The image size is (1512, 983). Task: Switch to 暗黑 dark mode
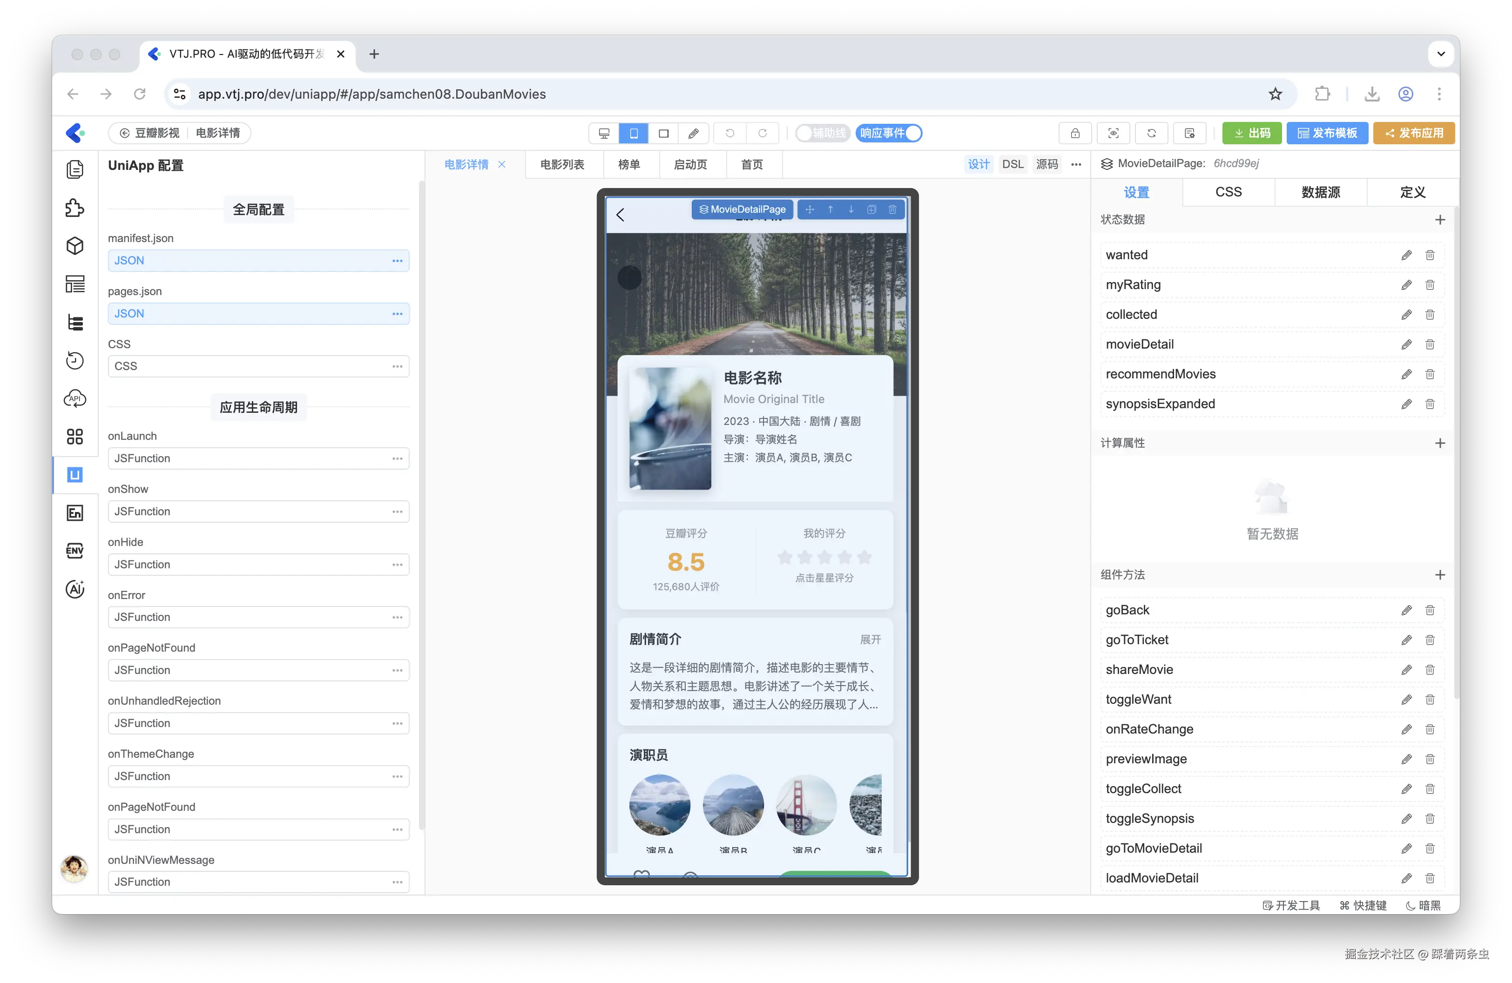(x=1424, y=906)
